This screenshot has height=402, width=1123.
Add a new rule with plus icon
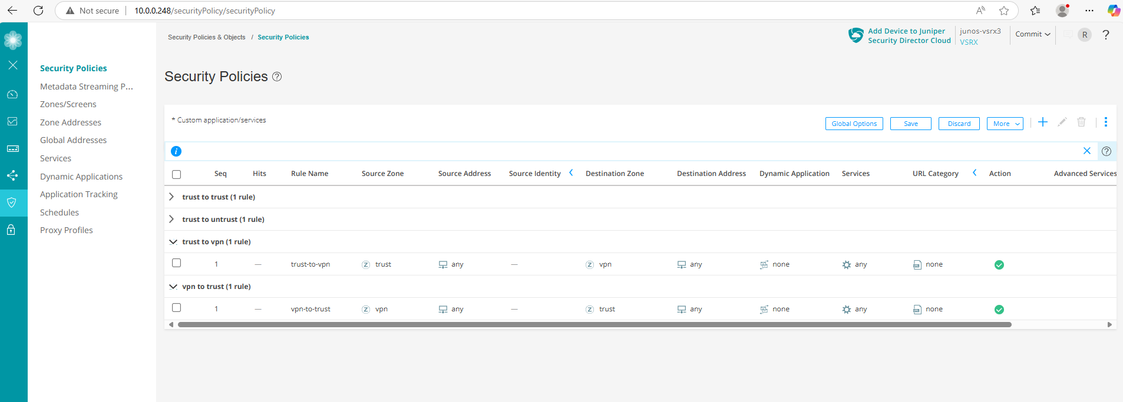1043,122
